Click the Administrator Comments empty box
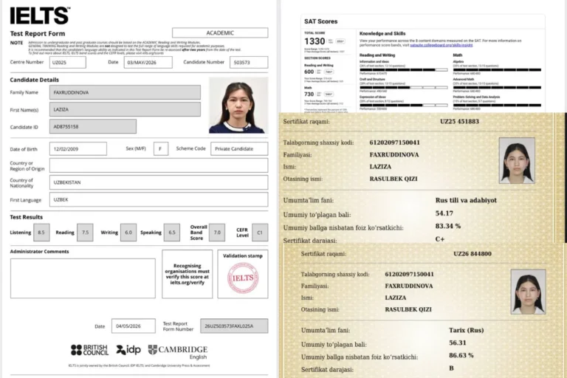Viewport: 567px width, 378px height. [83, 278]
